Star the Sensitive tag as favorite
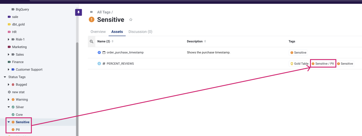The image size is (362, 136). (x=131, y=20)
